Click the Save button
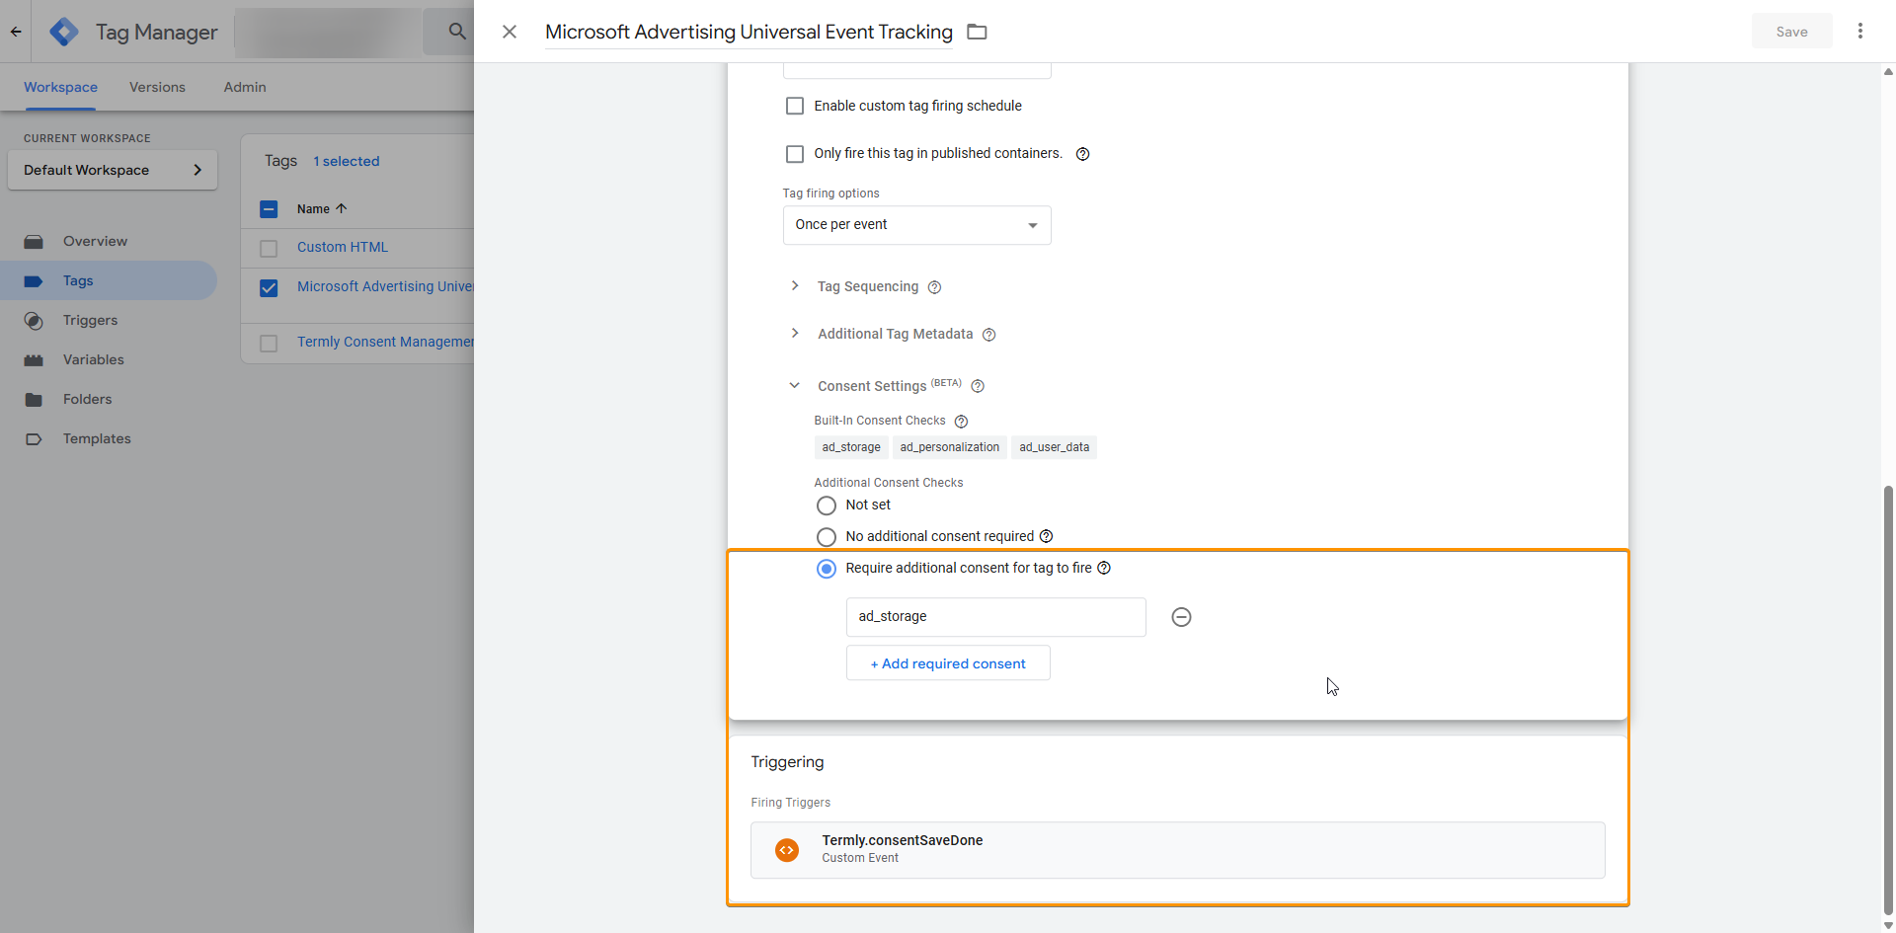Image resolution: width=1896 pixels, height=933 pixels. tap(1791, 32)
